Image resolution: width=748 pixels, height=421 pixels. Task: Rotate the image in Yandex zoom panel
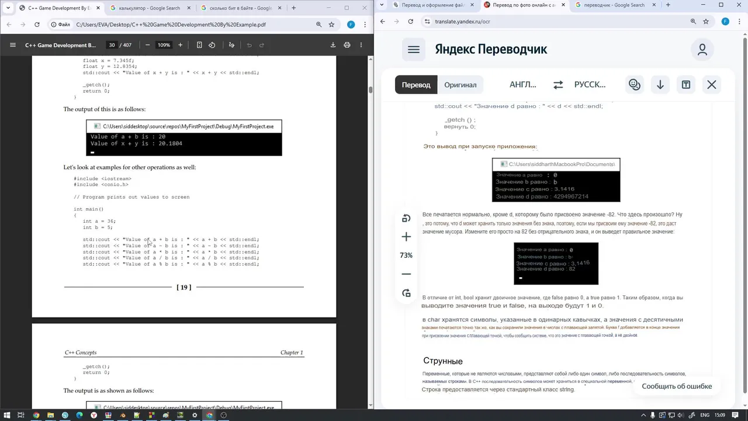406,218
